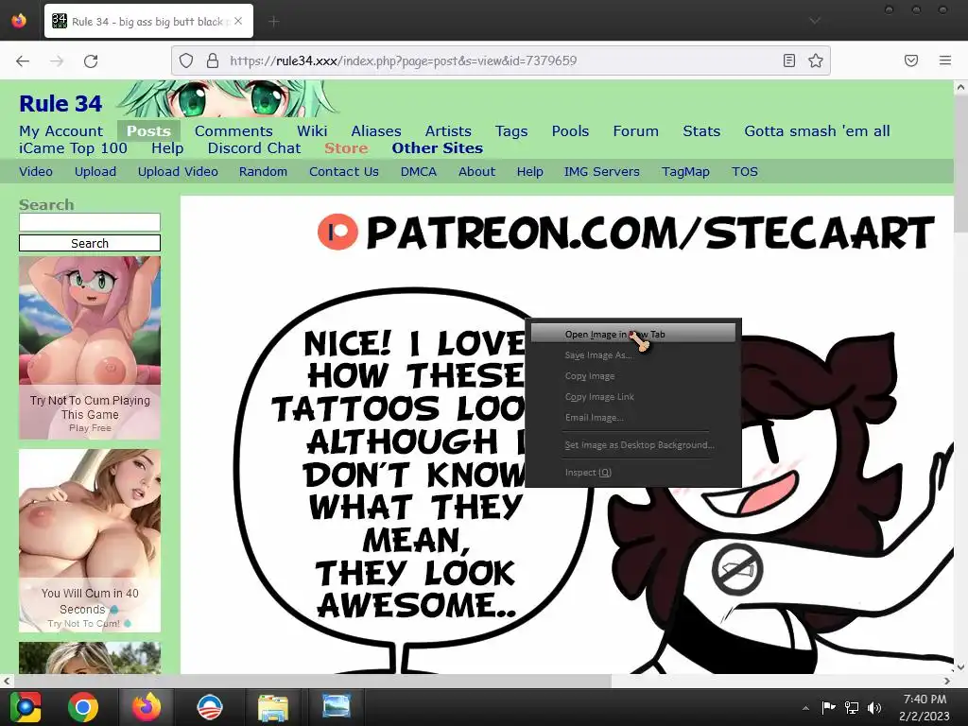Open the DMCA link
Screen dimensions: 968x726
tap(419, 172)
